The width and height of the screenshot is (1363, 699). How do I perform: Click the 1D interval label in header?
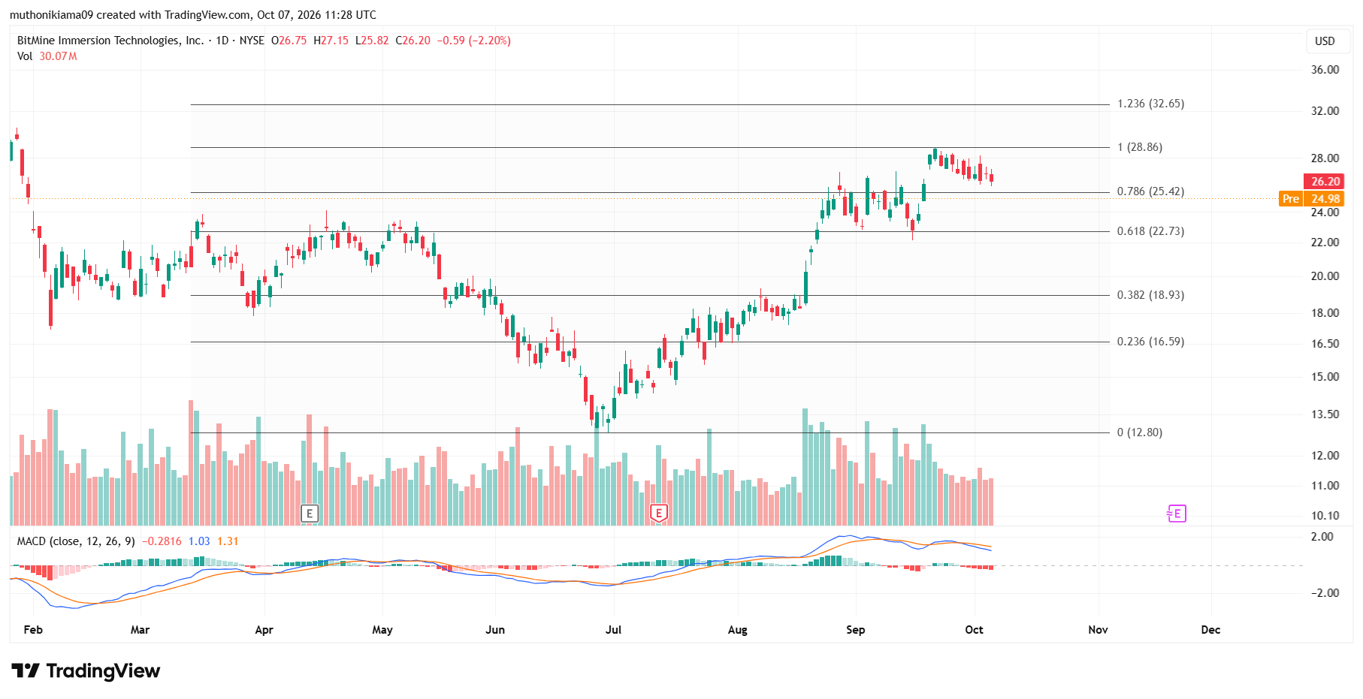pyautogui.click(x=222, y=41)
